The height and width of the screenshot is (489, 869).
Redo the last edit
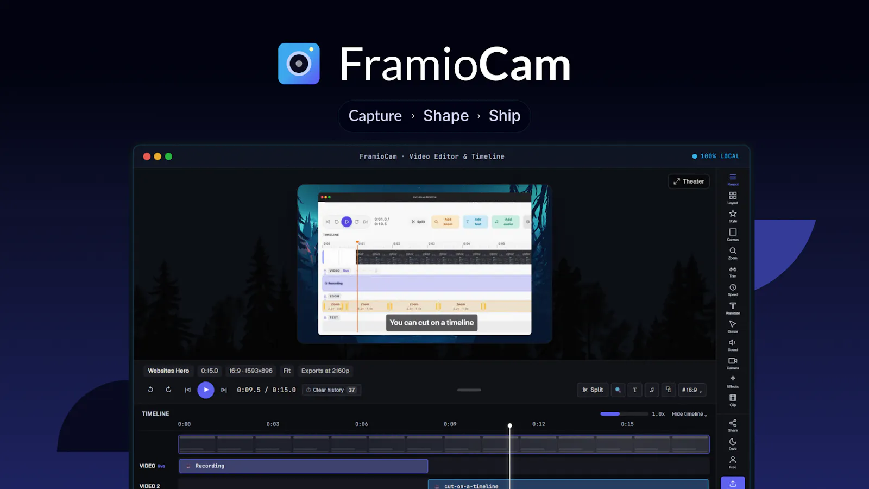168,390
